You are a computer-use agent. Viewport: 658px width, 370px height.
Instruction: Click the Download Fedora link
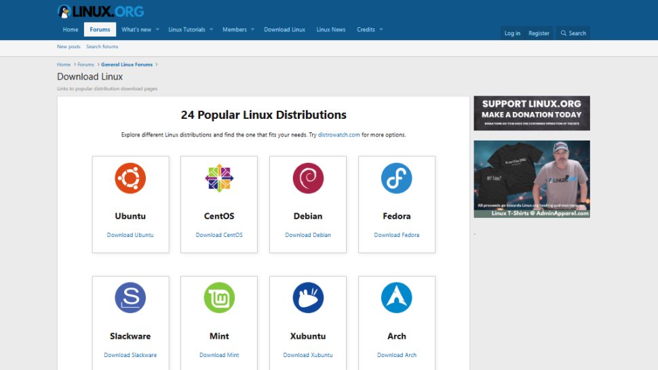[397, 235]
